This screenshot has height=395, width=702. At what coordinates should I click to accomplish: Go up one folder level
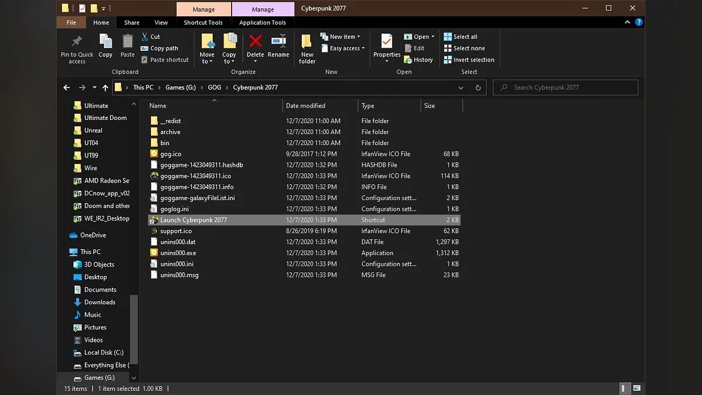(x=105, y=87)
